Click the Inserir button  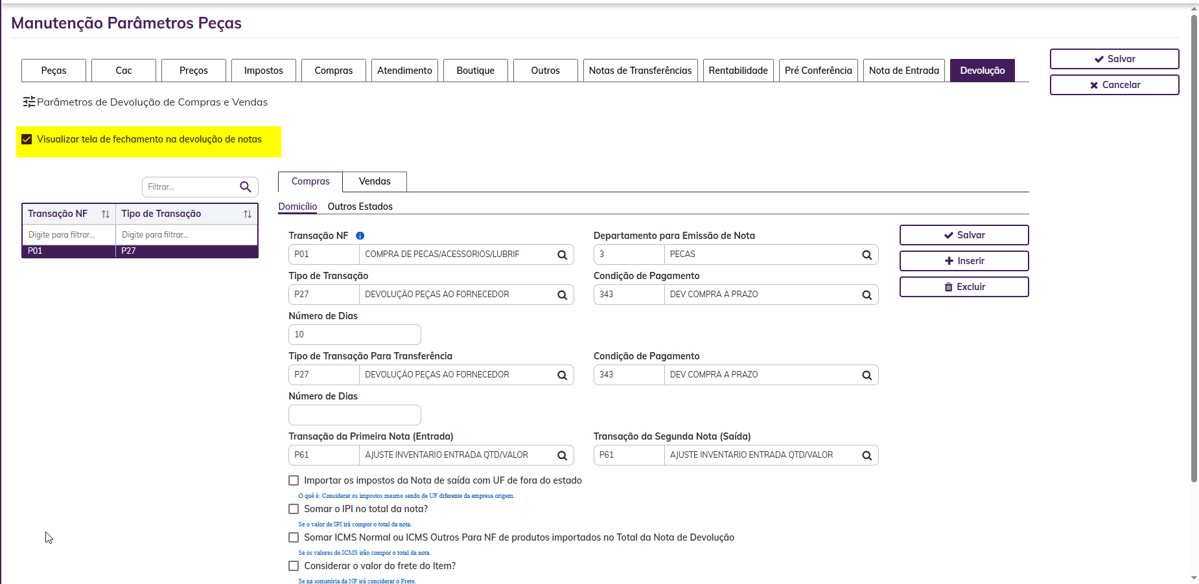point(964,261)
